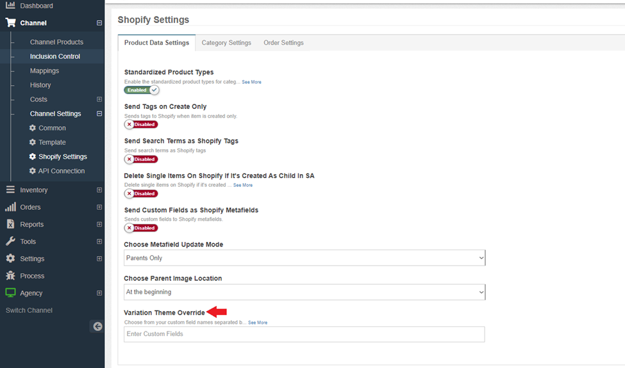Expand the Agency menu
Image resolution: width=625 pixels, height=368 pixels.
pos(99,293)
